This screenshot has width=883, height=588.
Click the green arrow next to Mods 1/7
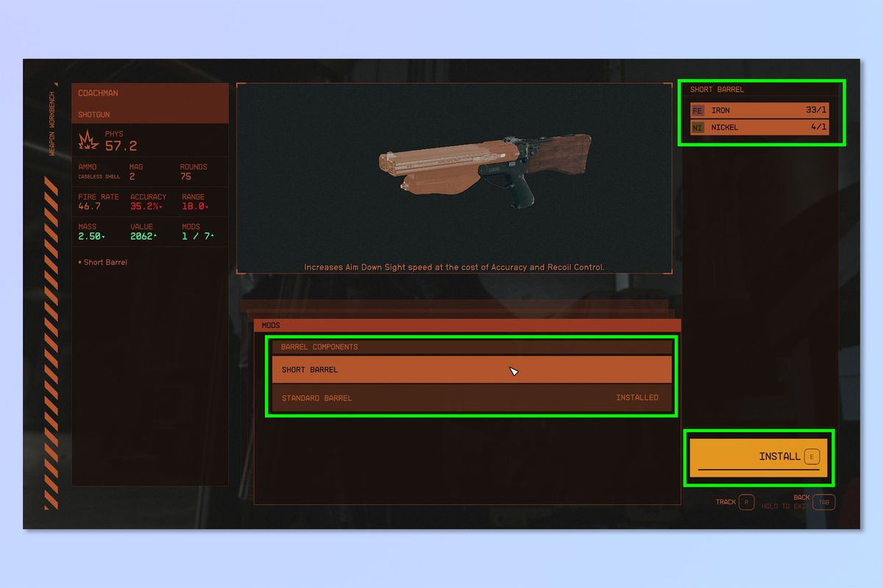[x=212, y=234]
